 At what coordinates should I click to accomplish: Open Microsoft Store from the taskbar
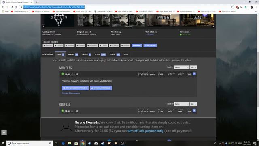(x=76, y=143)
